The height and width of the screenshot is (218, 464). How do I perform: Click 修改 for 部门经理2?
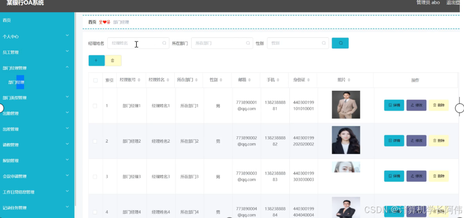tap(416, 141)
